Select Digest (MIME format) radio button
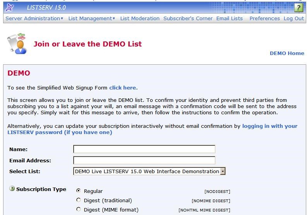307x215 pixels. click(x=78, y=209)
